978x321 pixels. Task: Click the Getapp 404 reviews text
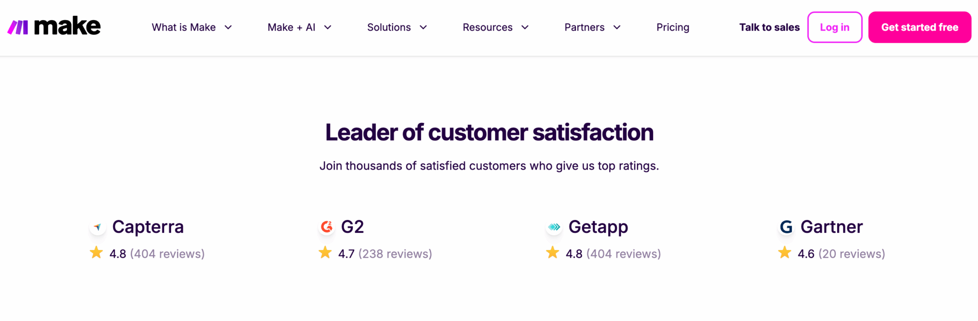tap(624, 254)
